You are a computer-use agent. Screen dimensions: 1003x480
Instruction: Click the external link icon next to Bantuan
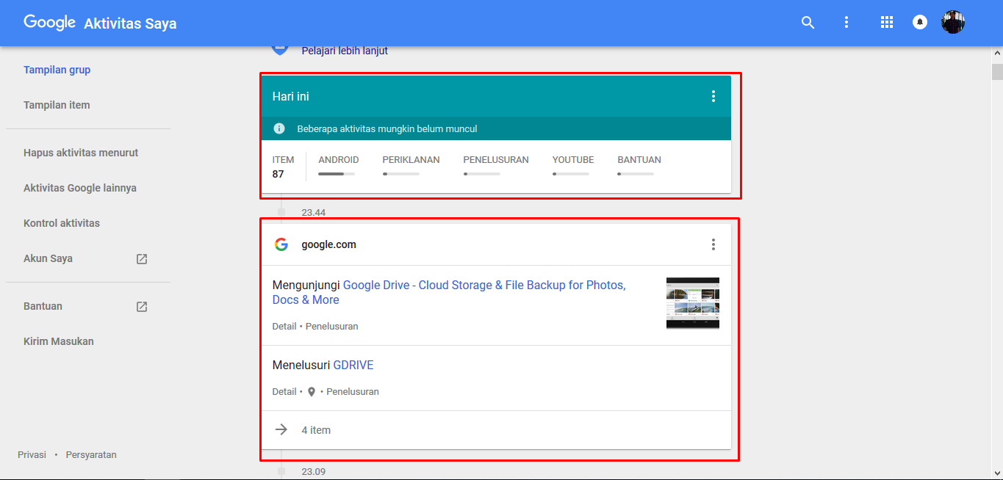[x=142, y=307]
